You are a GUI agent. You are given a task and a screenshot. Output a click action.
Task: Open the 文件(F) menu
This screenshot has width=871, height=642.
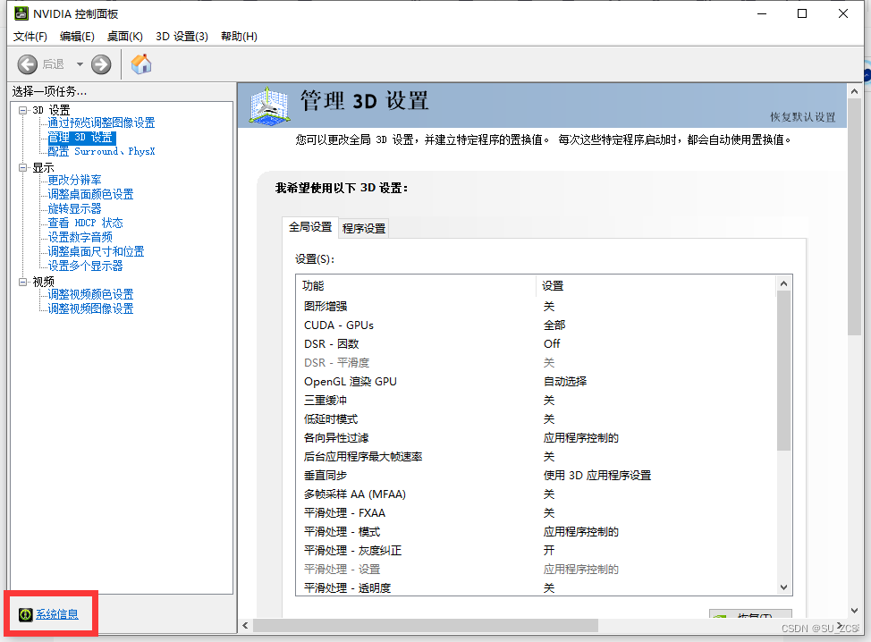coord(30,36)
